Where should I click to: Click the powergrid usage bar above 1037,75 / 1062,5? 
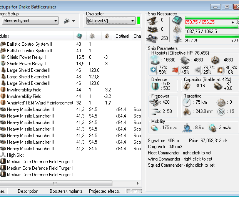[x=212, y=27]
